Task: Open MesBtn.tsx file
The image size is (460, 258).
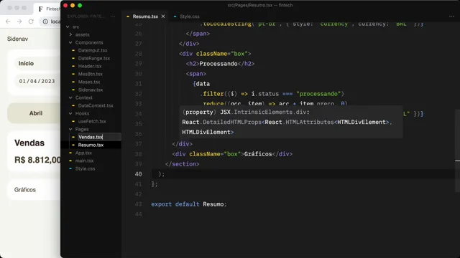Action: click(90, 74)
